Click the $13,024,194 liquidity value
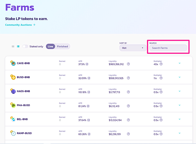196x144 pixels. coord(115,120)
